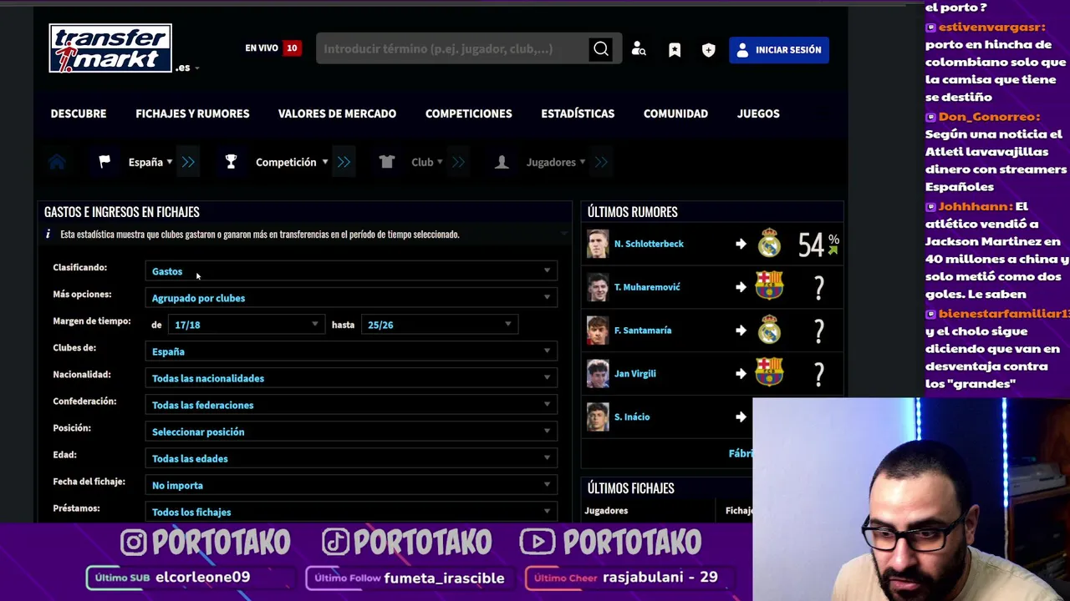Click F. Santamaría's player photo
Image resolution: width=1070 pixels, height=601 pixels.
(x=598, y=331)
